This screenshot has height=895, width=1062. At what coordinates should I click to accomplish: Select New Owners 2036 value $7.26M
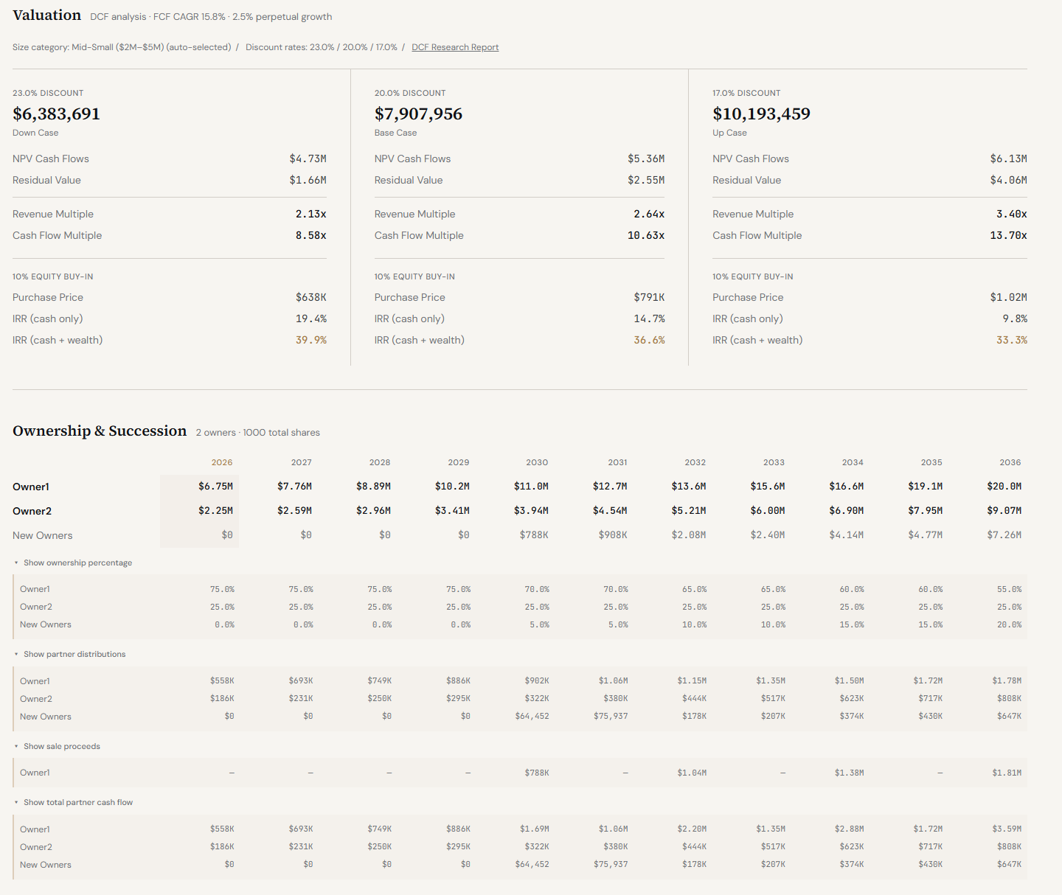pos(1004,534)
